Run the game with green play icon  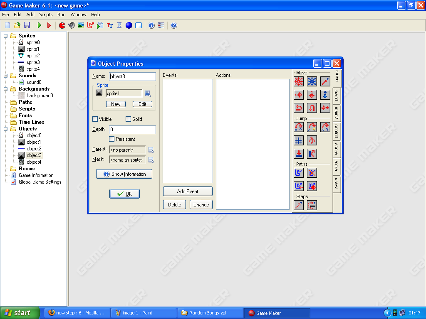[x=40, y=25]
